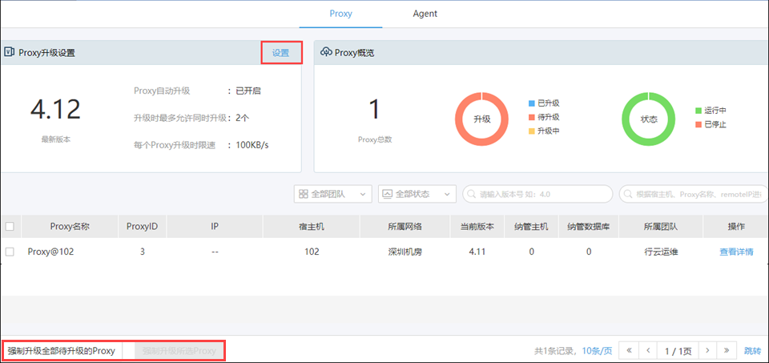Click the monitor icon in 全部状态 filter
Image resolution: width=769 pixels, height=363 pixels.
click(388, 194)
